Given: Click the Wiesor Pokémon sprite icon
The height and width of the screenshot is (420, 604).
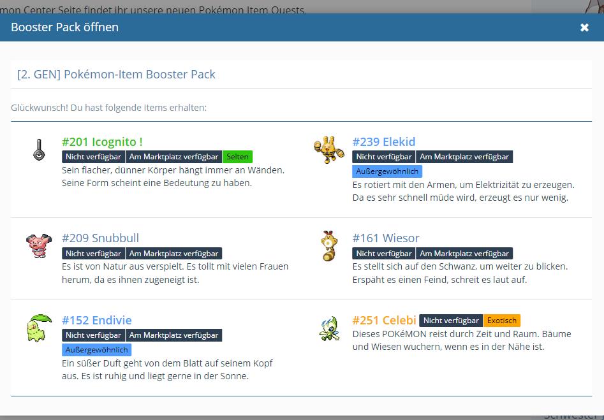Looking at the screenshot, I should 329,245.
